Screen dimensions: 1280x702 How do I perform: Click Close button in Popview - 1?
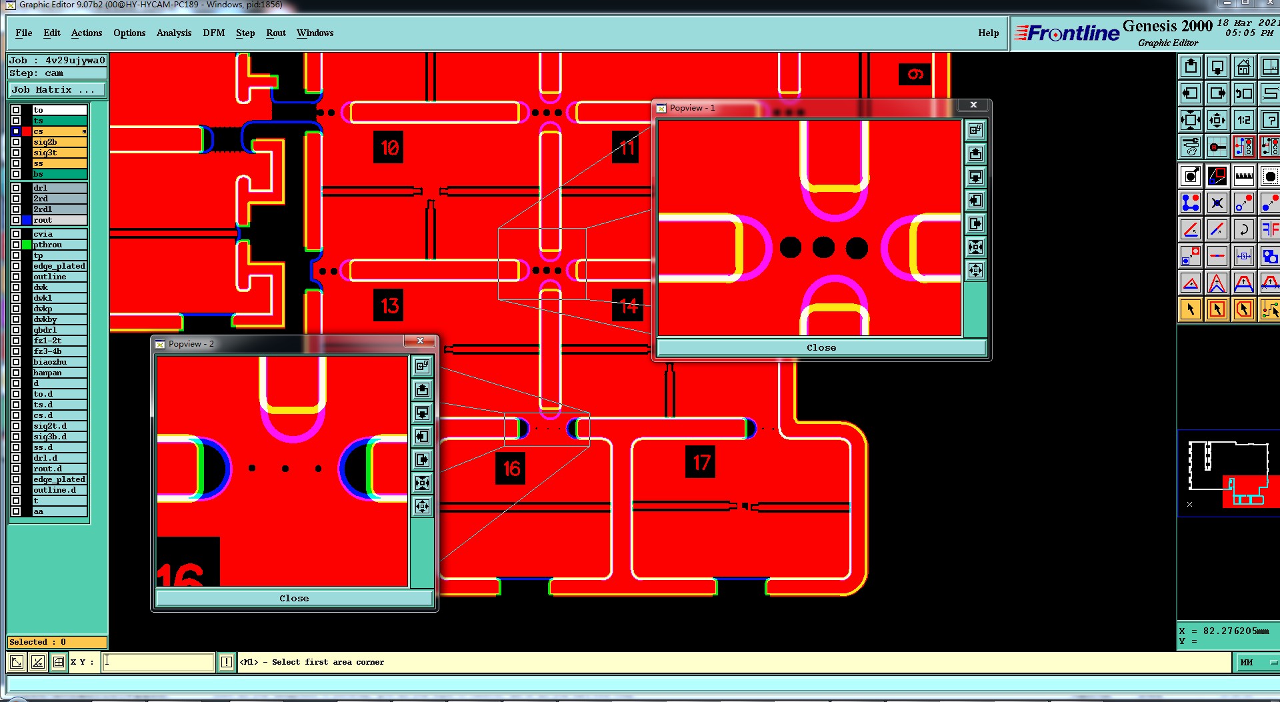(821, 347)
